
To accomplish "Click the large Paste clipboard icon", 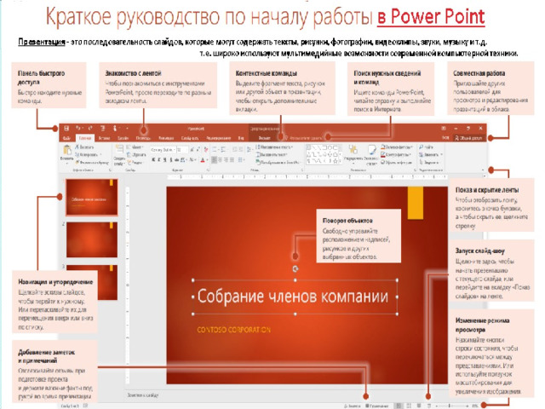I will pyautogui.click(x=67, y=150).
